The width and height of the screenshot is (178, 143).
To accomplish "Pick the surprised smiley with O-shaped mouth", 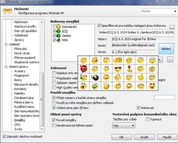I will click(x=152, y=60).
